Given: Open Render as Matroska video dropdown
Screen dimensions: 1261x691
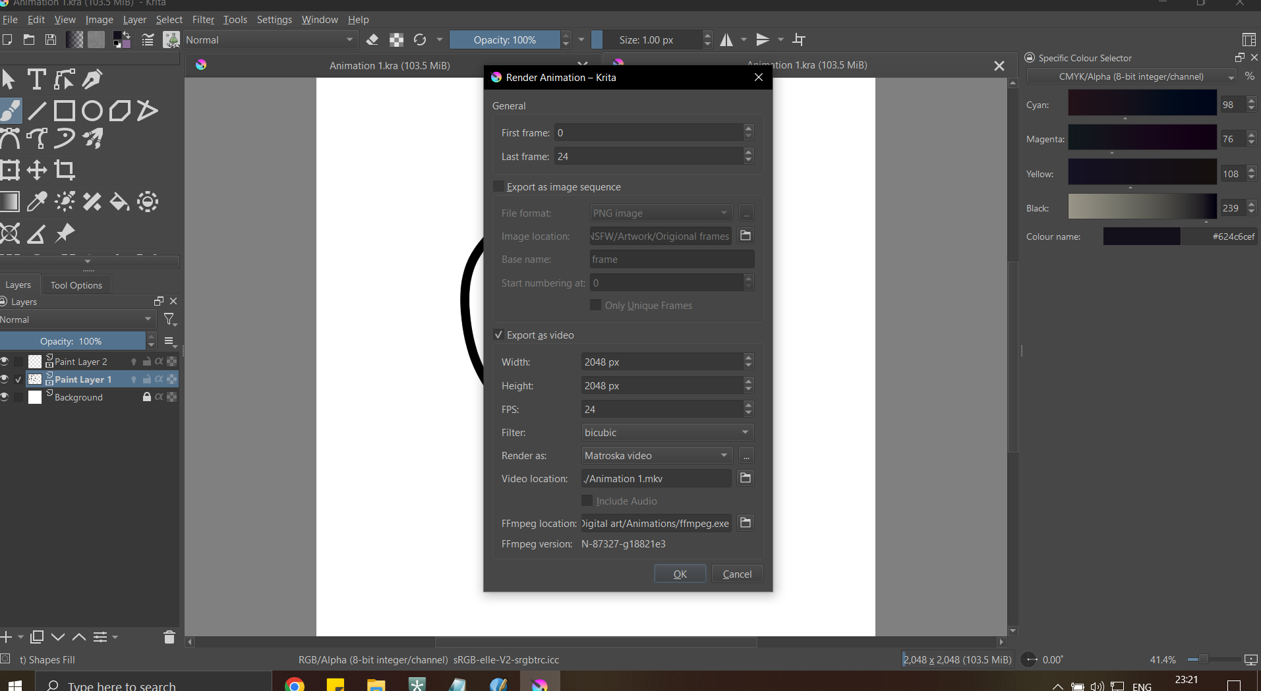Looking at the screenshot, I should pos(657,456).
